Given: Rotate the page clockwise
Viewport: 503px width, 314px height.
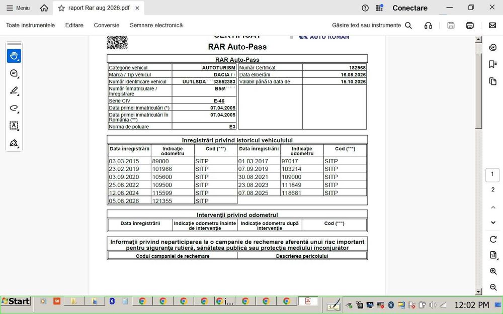Looking at the screenshot, I should tap(493, 239).
